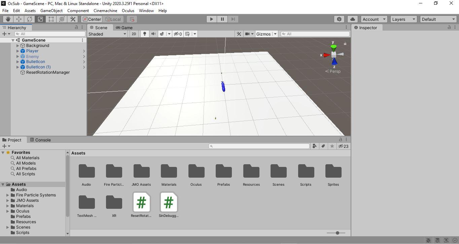Open the Gizmos dropdown arrow

pyautogui.click(x=275, y=34)
